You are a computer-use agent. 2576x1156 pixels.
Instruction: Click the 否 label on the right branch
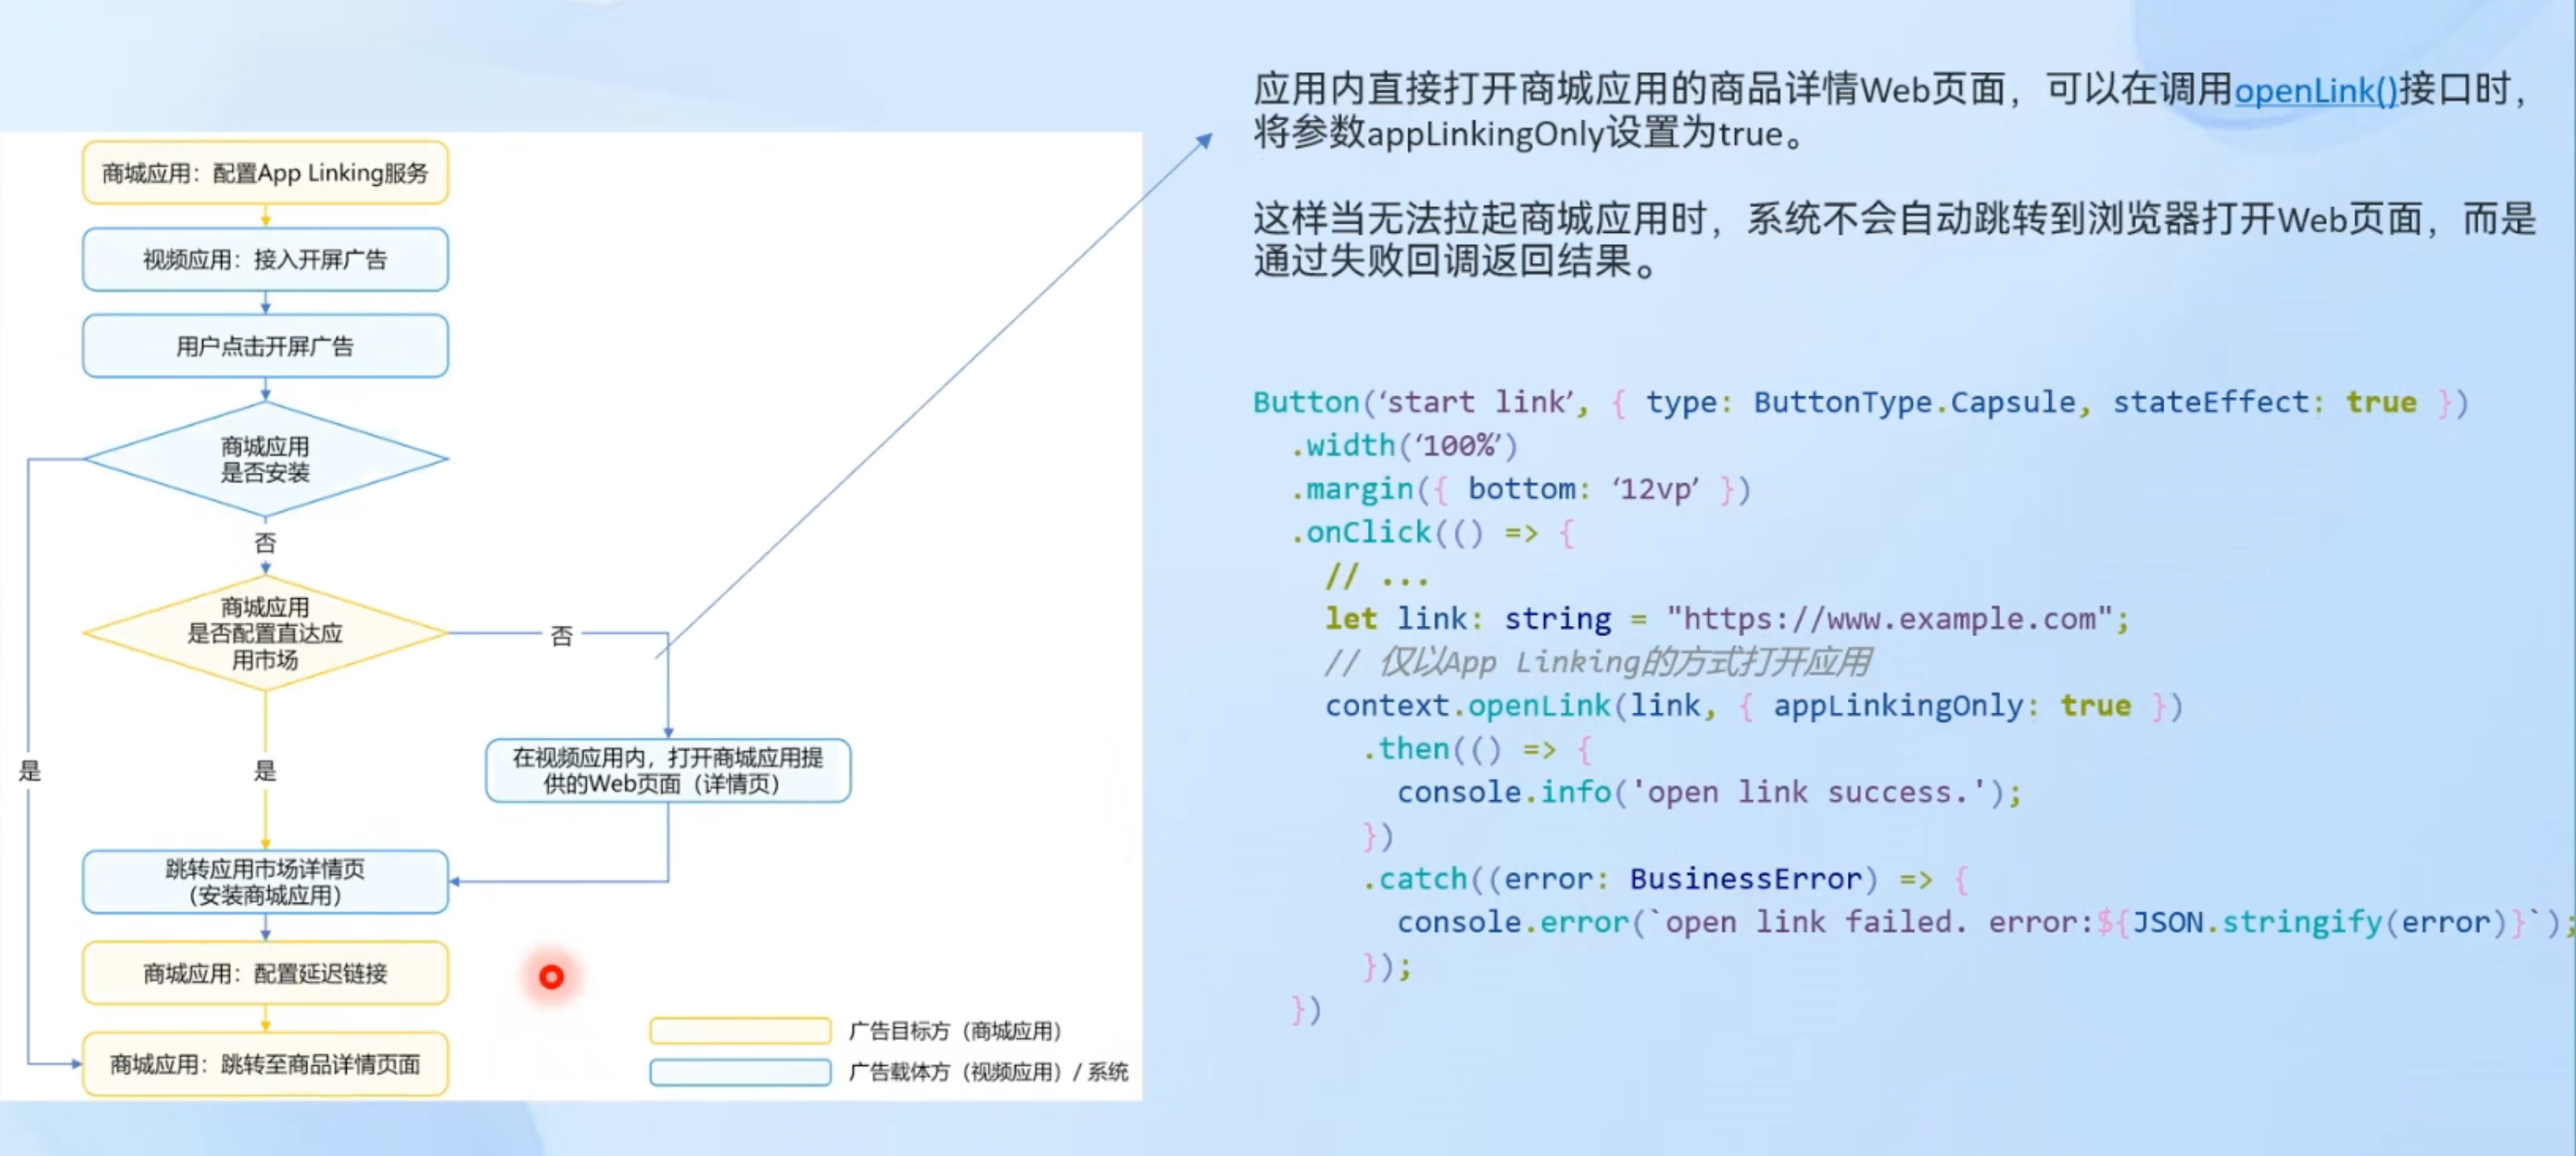[x=562, y=635]
